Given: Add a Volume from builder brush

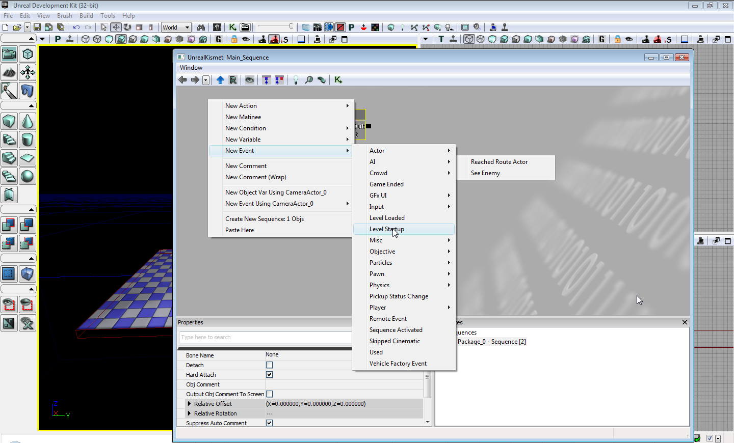Looking at the screenshot, I should pyautogui.click(x=28, y=274).
